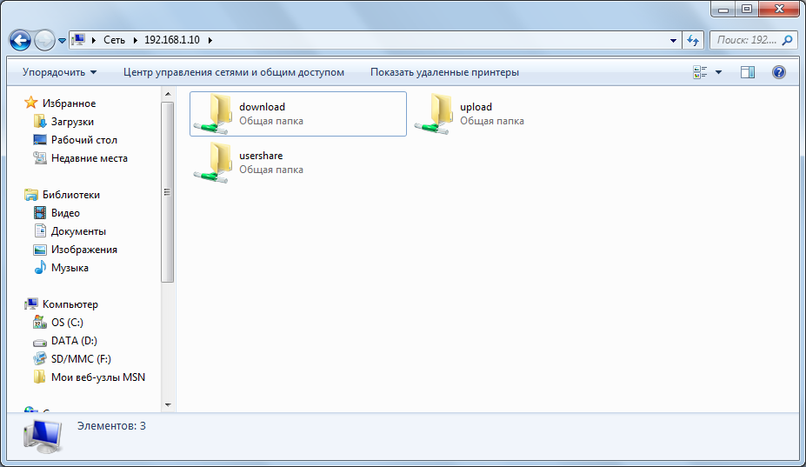Click the Мои веб-узлы MSN folder icon
Image resolution: width=806 pixels, height=467 pixels.
point(40,377)
